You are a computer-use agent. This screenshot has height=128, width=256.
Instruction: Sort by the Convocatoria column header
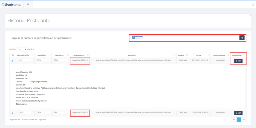[x=80, y=55]
